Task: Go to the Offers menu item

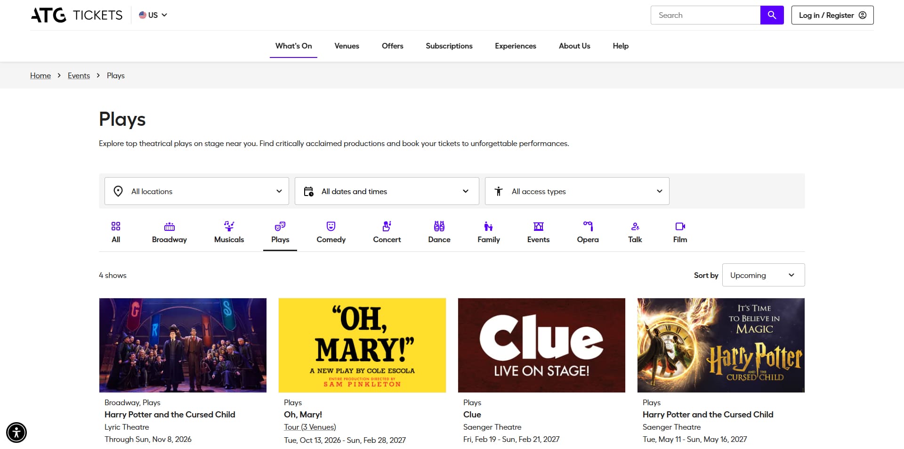Action: pos(393,46)
